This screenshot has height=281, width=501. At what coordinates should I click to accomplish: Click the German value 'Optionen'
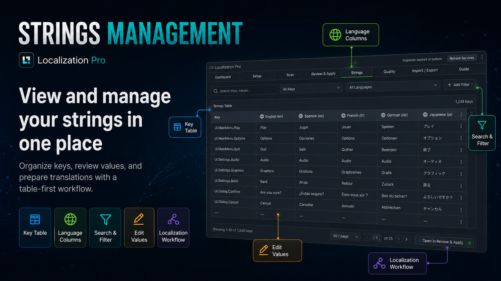[390, 138]
